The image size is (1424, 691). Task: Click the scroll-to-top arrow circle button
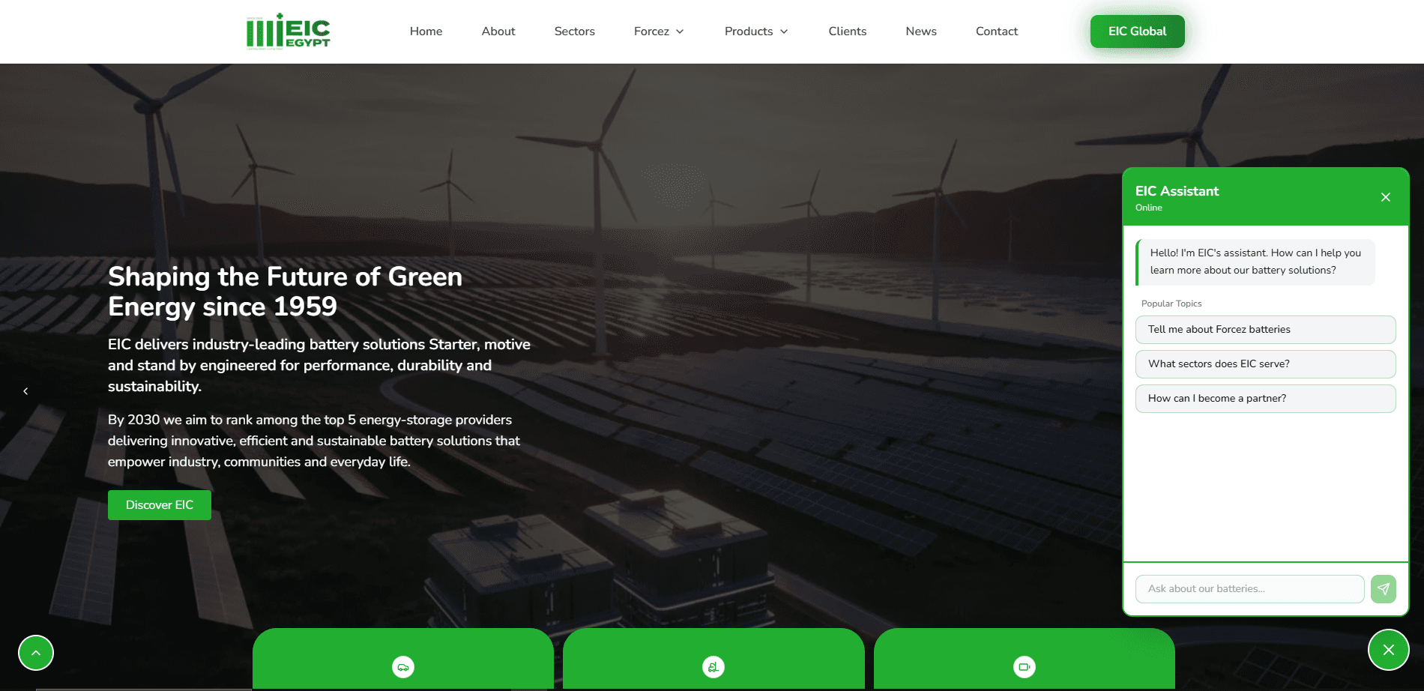(36, 653)
